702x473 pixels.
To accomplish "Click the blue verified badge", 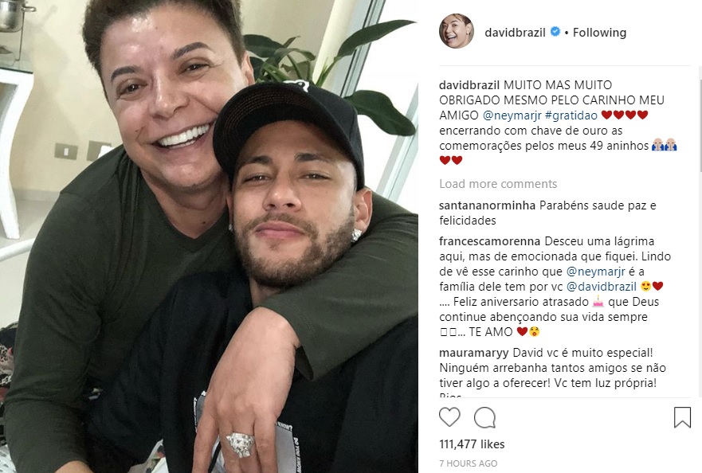I will tap(555, 32).
